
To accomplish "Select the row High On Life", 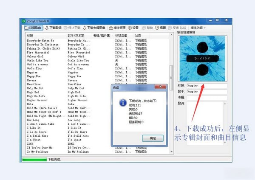I will tap(68, 96).
